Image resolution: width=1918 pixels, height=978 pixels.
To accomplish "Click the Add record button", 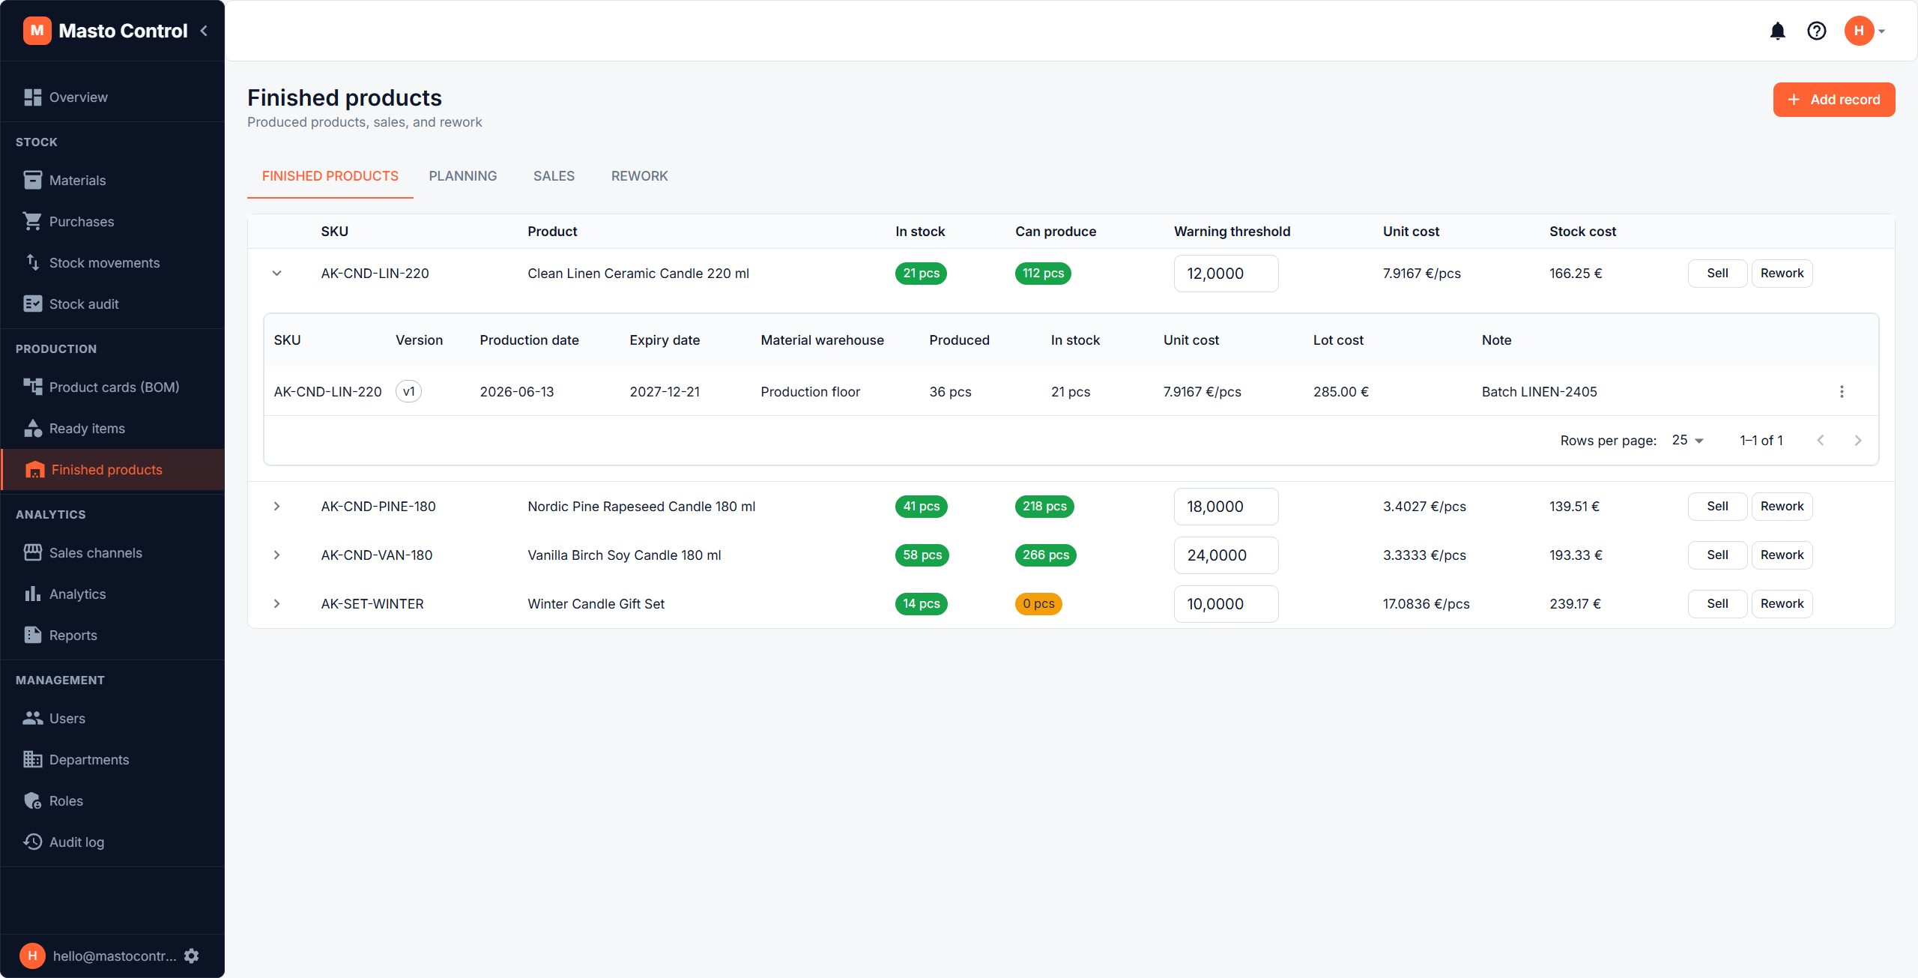I will (x=1833, y=100).
